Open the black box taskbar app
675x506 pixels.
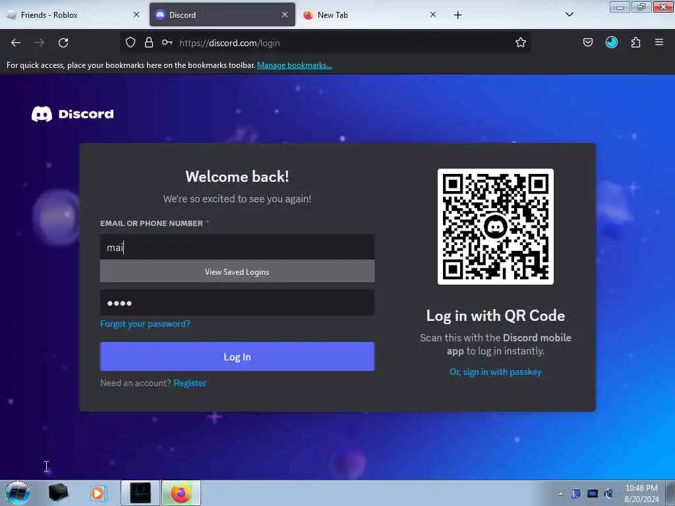point(58,493)
